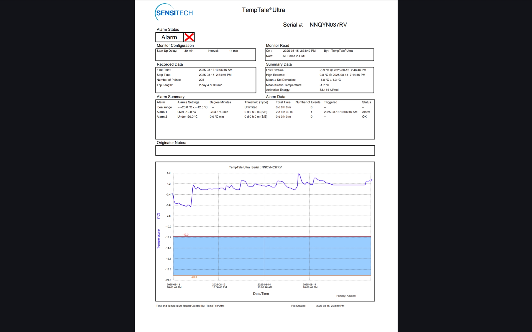532x332 pixels.
Task: Click the blue ideal range band in chart
Action: [x=272, y=256]
